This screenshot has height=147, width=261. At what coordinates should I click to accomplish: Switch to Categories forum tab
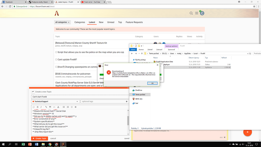point(80,22)
